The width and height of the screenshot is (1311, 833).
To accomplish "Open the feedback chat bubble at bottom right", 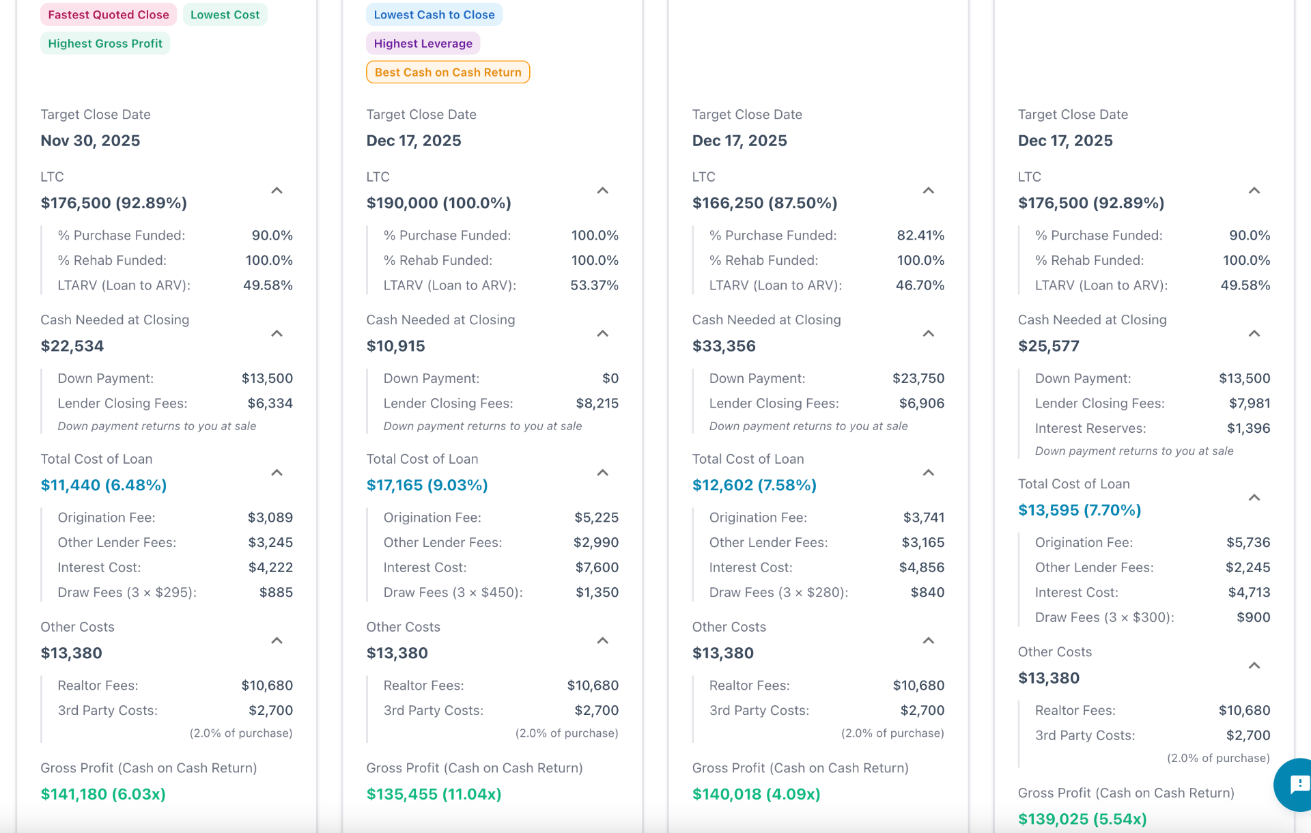I will (x=1294, y=785).
